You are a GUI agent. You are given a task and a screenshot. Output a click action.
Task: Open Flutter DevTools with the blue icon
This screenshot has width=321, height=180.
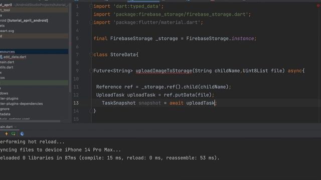pyautogui.click(x=22, y=134)
